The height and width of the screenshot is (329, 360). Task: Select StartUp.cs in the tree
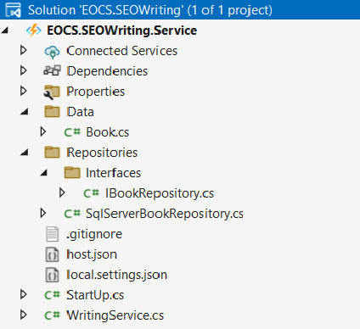tap(95, 295)
